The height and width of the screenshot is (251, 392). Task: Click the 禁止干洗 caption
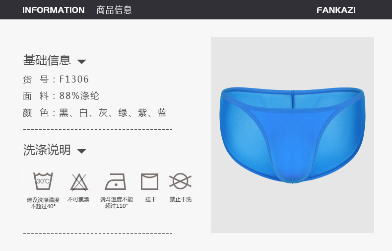tap(181, 199)
